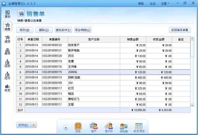Screen dimensions: 198x135
Task: Click the table scrollbar down arrow
Action: pos(192,106)
